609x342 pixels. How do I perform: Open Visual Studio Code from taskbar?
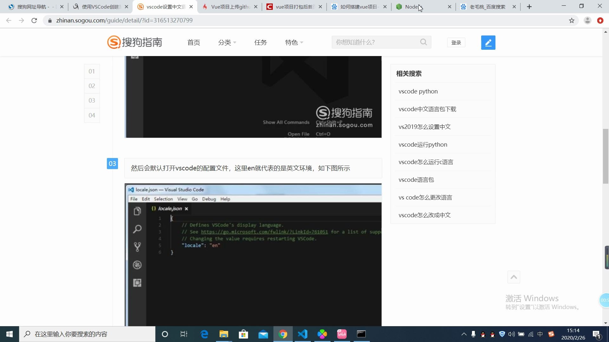pyautogui.click(x=303, y=334)
